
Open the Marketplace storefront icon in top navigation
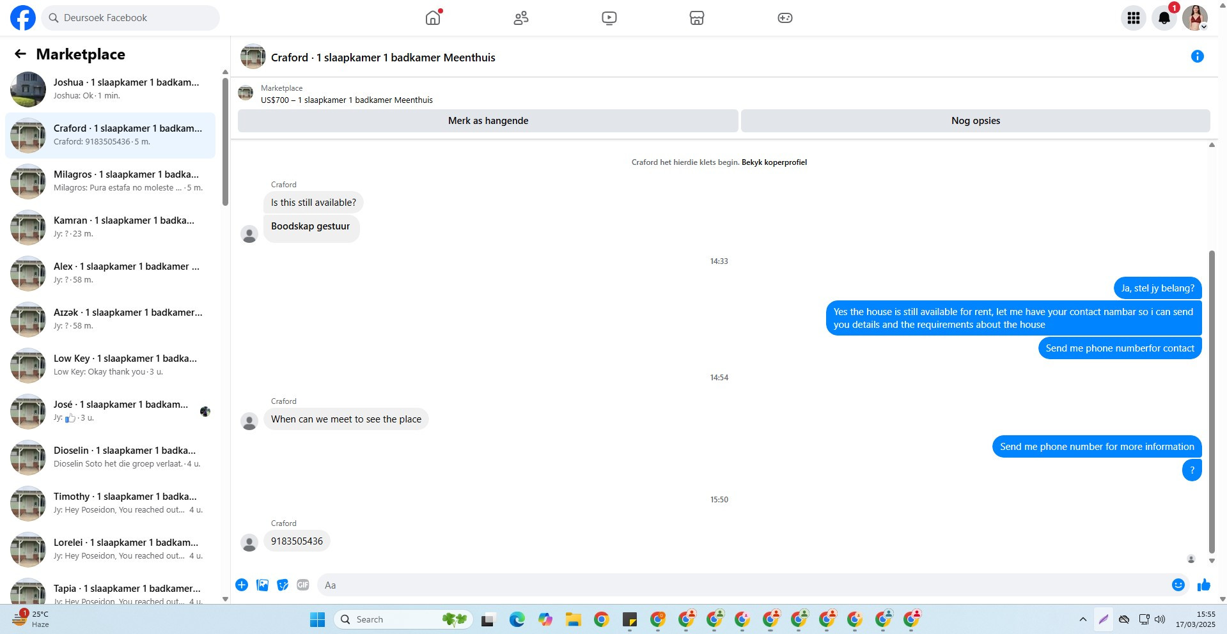pos(697,18)
